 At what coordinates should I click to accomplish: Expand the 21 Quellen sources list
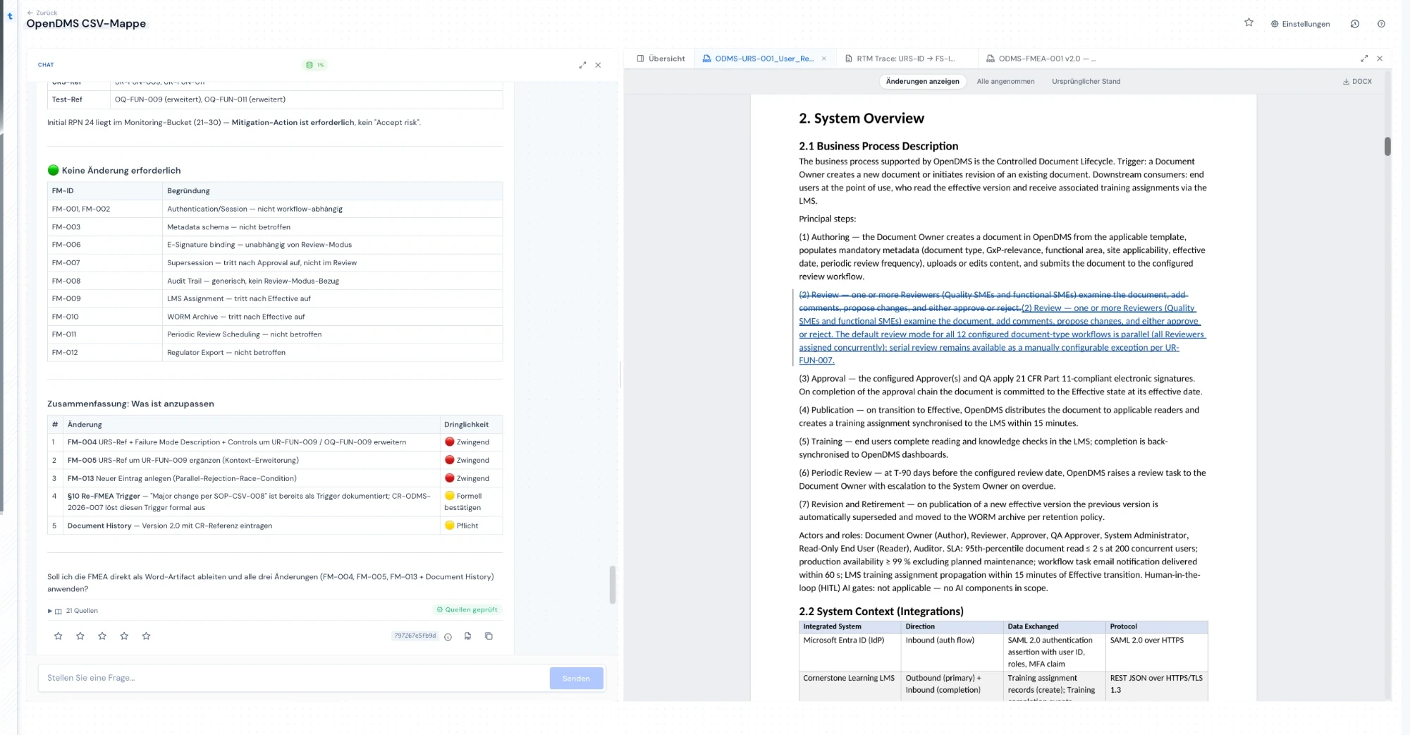tap(73, 611)
